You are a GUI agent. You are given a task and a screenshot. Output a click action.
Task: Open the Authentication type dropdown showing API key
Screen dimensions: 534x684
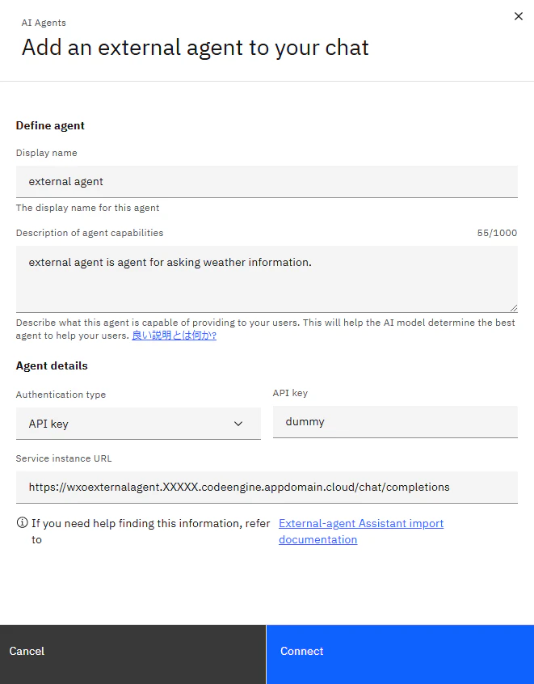[138, 424]
